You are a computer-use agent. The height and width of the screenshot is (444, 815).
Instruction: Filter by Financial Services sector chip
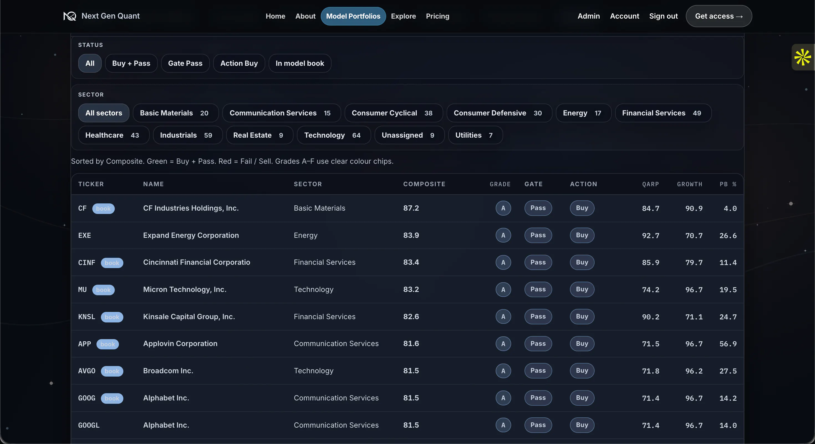(x=663, y=113)
